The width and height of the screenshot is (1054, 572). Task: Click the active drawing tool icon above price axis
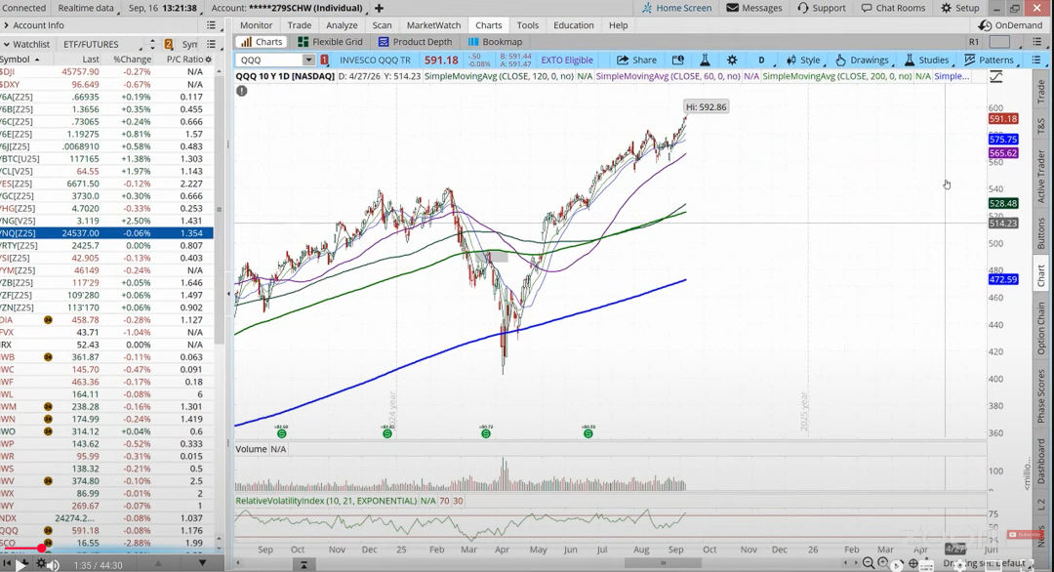[996, 77]
